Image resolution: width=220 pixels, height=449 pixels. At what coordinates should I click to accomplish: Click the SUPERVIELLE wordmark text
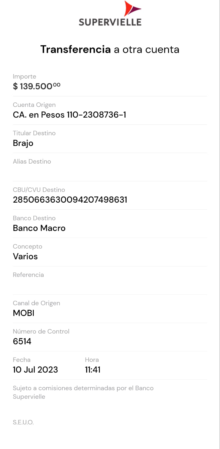click(x=110, y=22)
